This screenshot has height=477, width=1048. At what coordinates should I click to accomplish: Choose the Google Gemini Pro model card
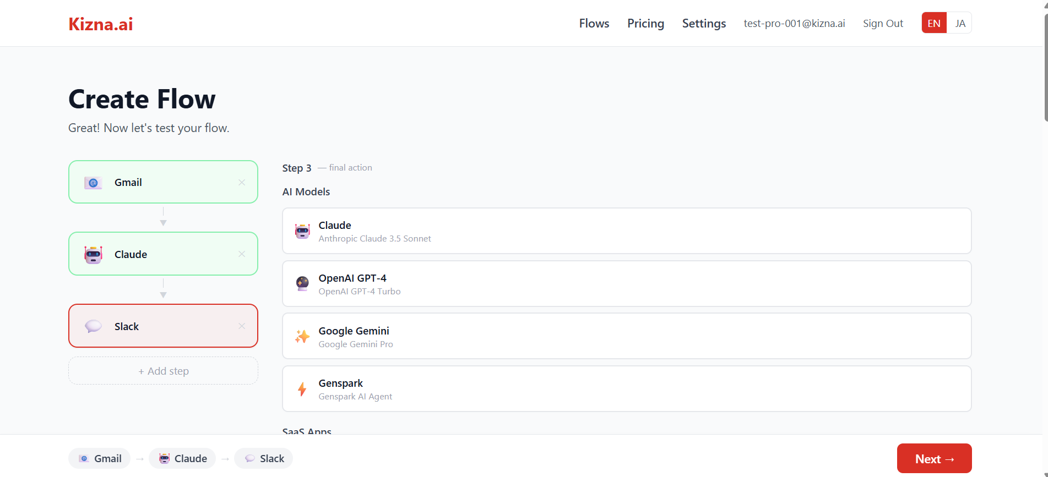click(627, 336)
